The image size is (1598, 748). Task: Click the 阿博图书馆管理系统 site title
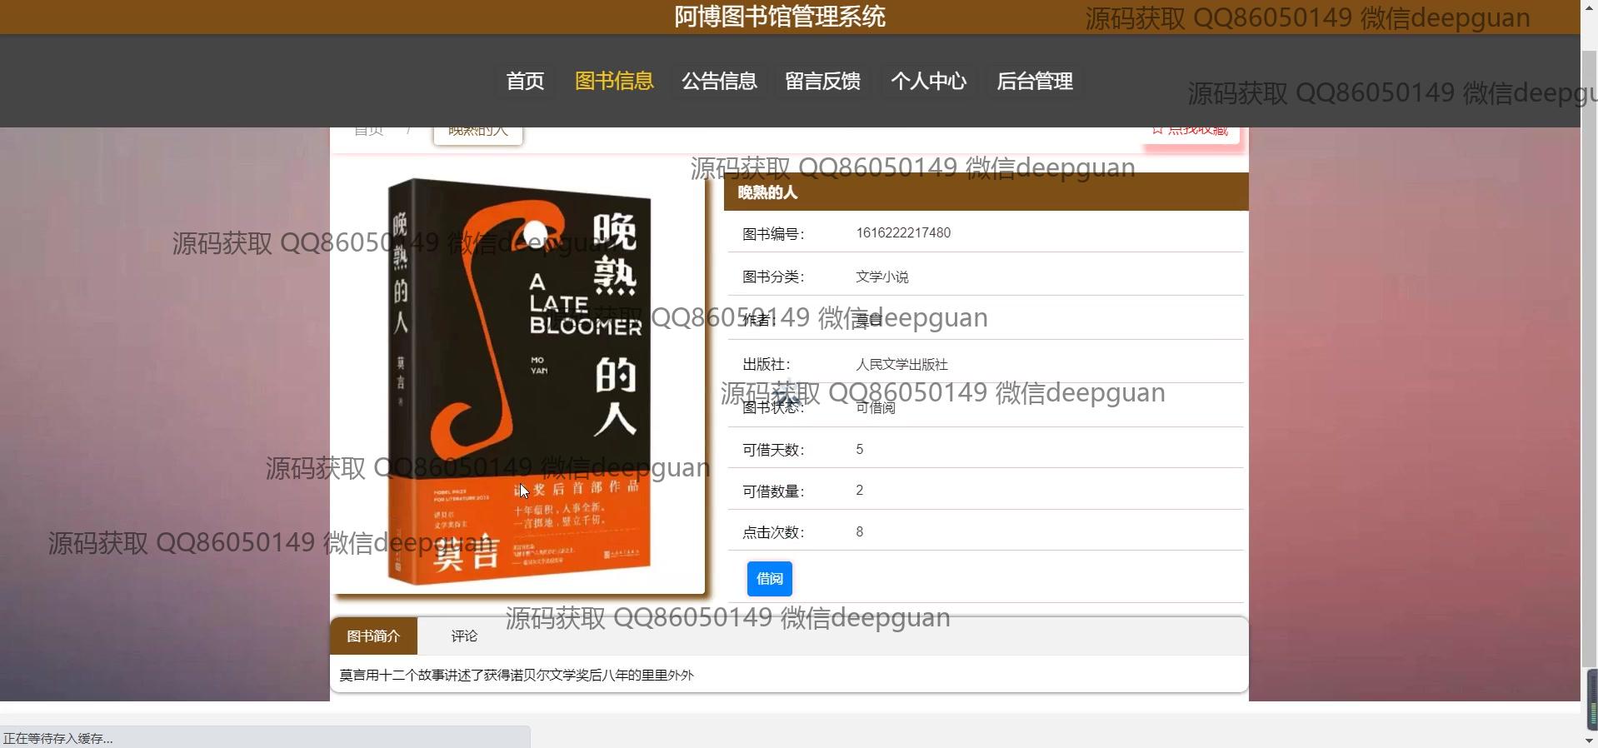(780, 17)
